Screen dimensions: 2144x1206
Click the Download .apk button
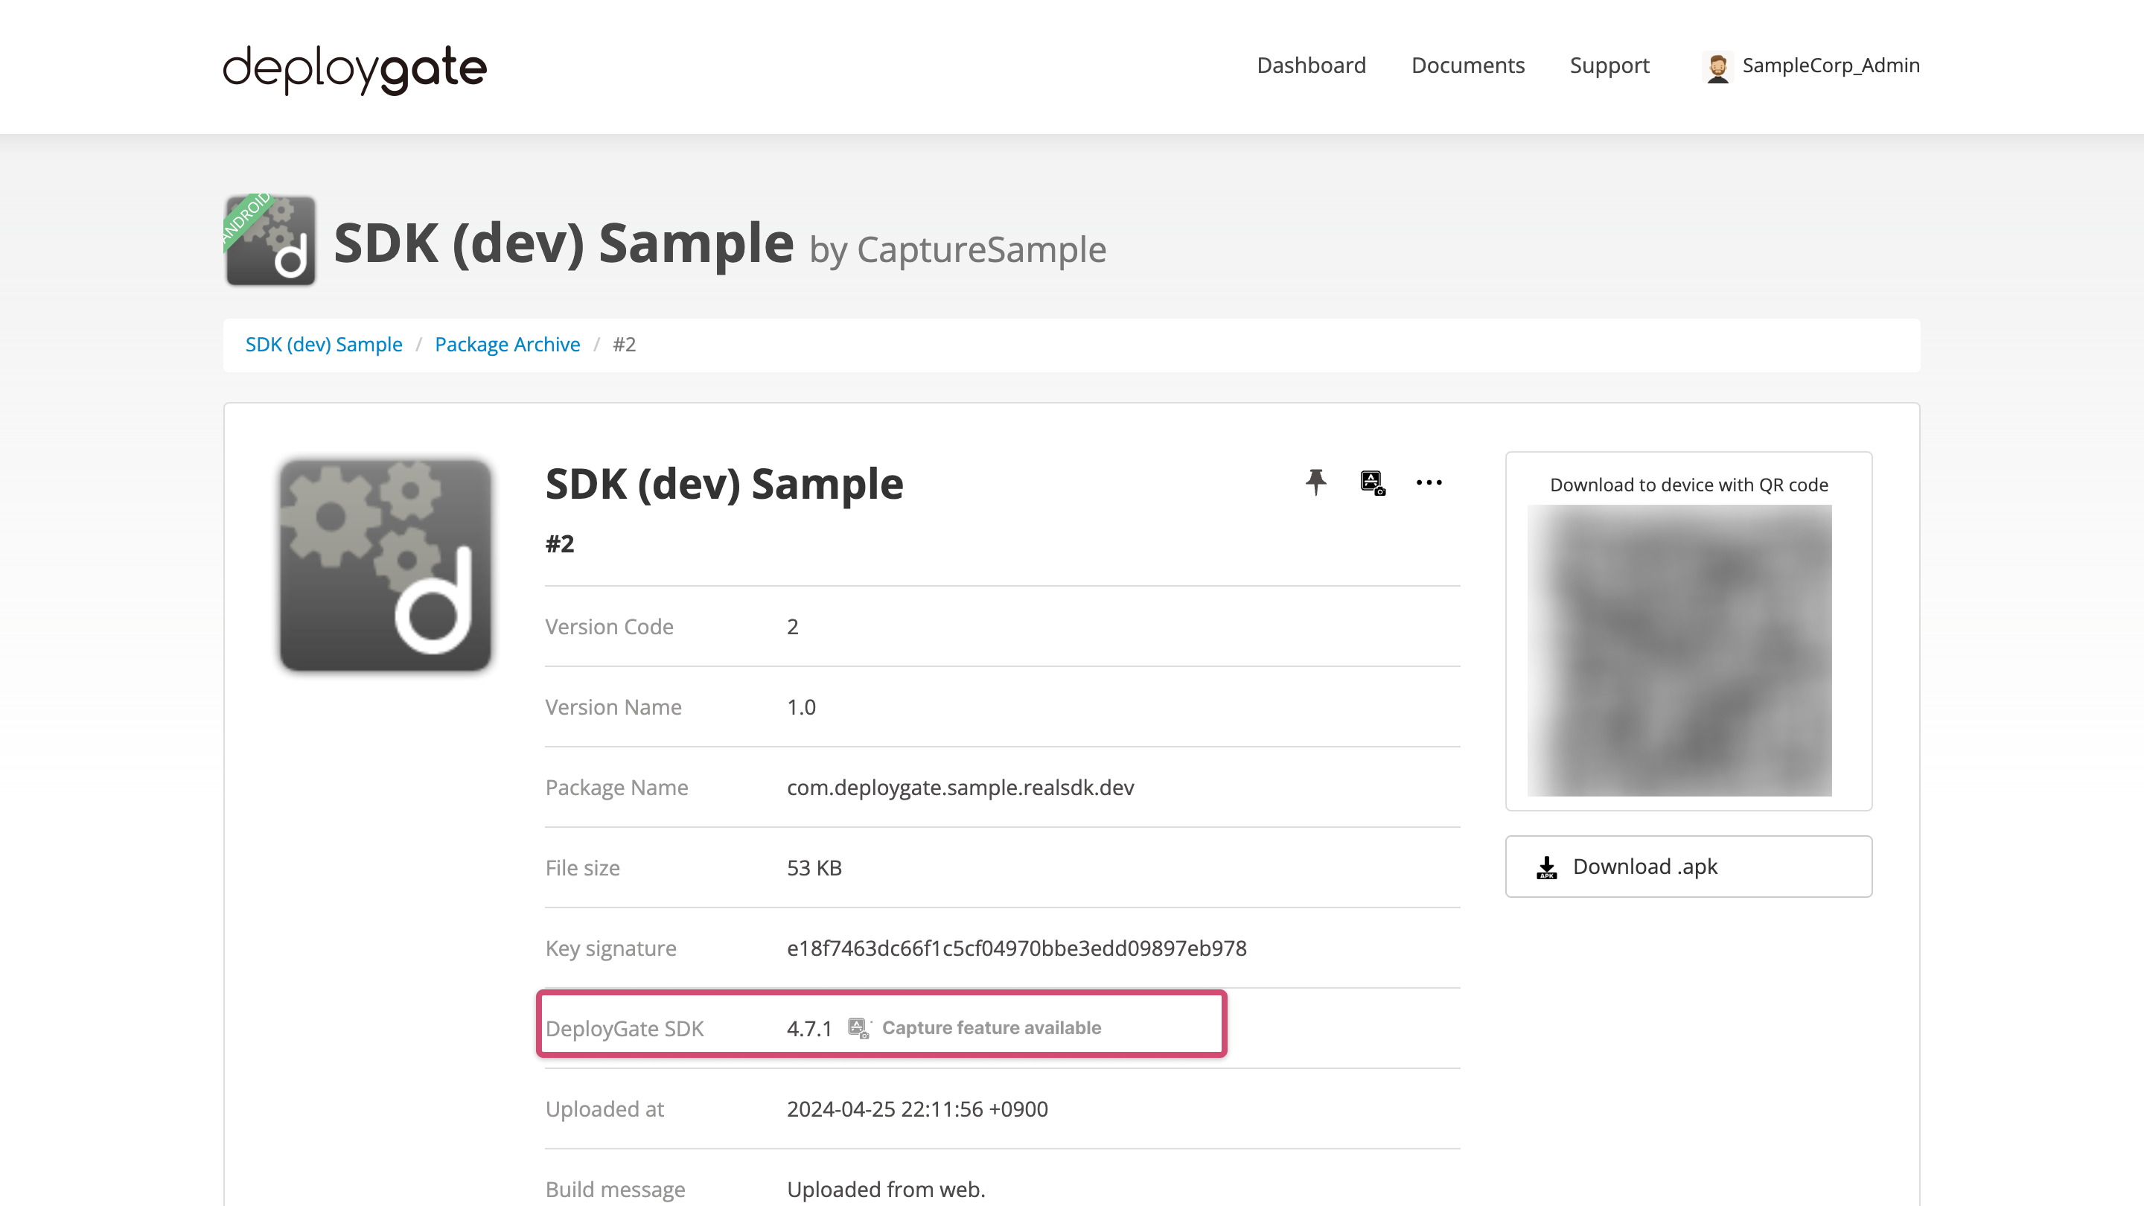1687,866
